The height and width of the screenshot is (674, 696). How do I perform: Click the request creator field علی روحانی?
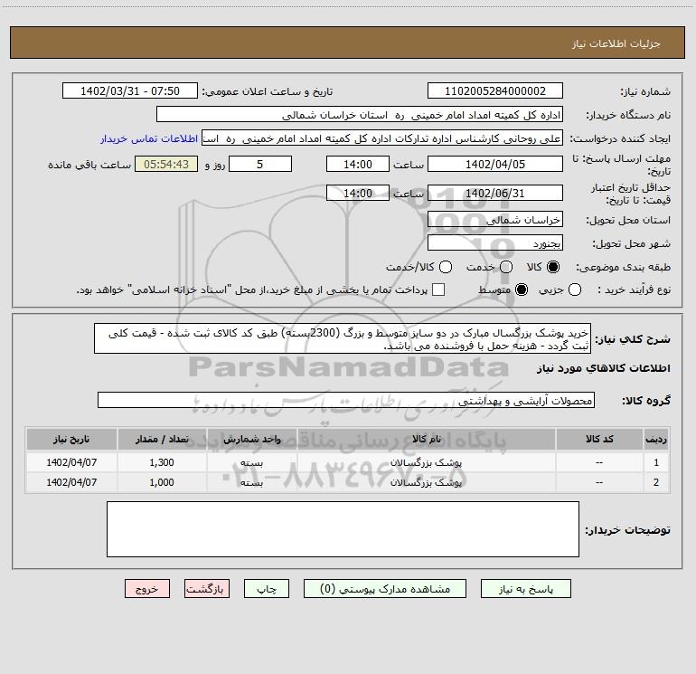(382, 138)
